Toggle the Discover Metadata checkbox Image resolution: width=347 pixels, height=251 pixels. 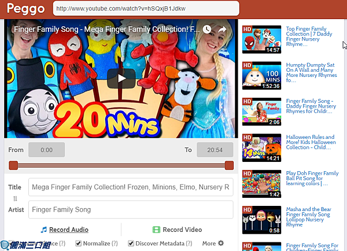[131, 243]
